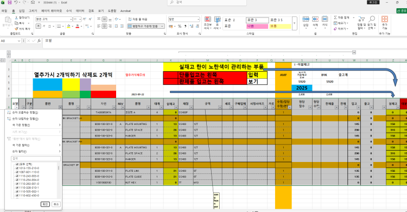The image size is (407, 212).
Task: Increase the font size with the larger 가 icon
Action: (x=85, y=19)
